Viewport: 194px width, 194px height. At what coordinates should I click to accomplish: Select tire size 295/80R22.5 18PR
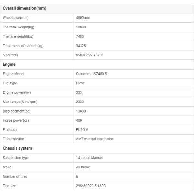(x=92, y=186)
